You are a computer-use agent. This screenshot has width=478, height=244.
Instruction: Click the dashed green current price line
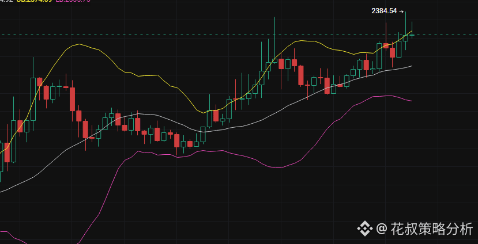[x=239, y=35]
